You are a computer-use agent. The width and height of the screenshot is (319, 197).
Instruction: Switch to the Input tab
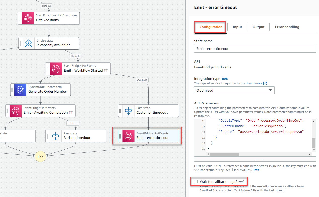click(237, 27)
